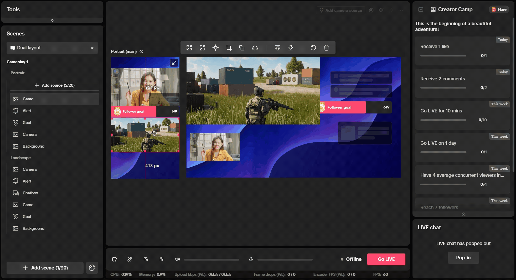Expand the portrait preview window
The height and width of the screenshot is (280, 516).
tap(174, 63)
